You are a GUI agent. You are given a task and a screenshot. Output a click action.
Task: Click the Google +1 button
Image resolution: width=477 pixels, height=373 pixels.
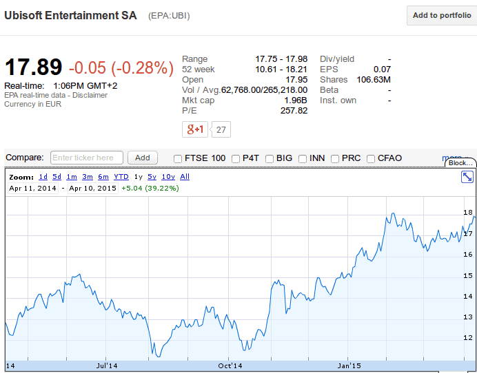tap(194, 129)
